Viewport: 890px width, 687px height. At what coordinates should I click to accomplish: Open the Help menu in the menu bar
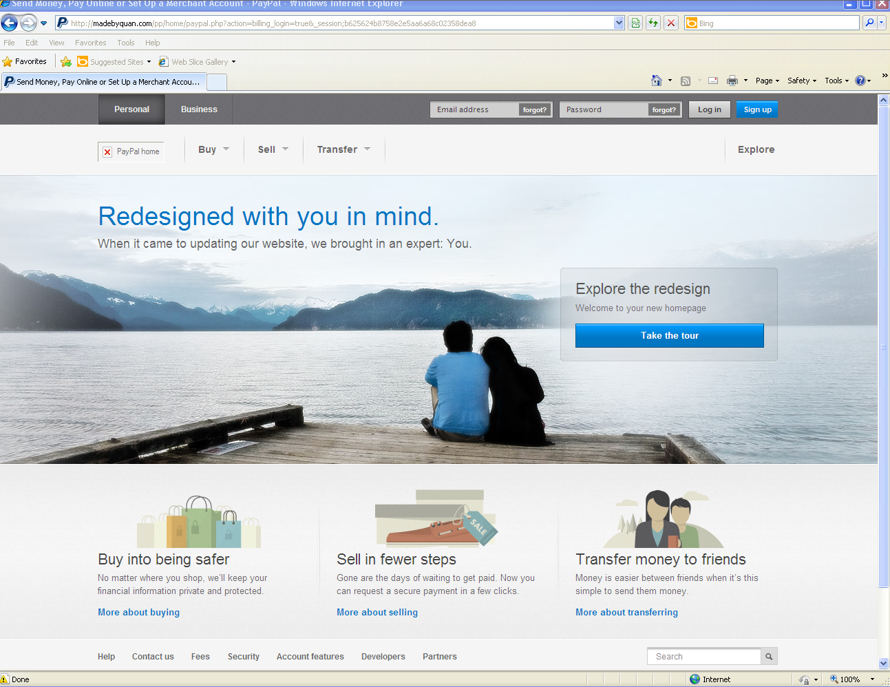152,43
